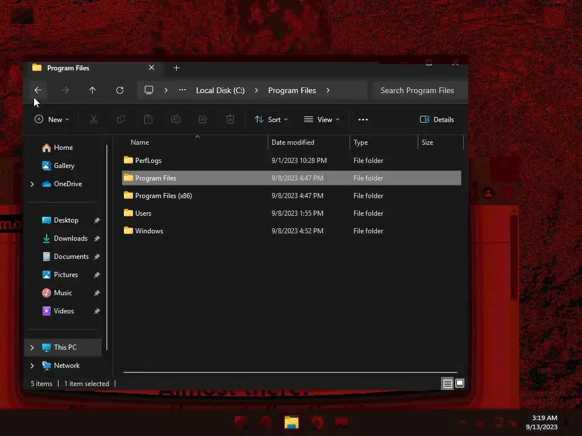Go up one folder level
This screenshot has height=436, width=582.
93,90
